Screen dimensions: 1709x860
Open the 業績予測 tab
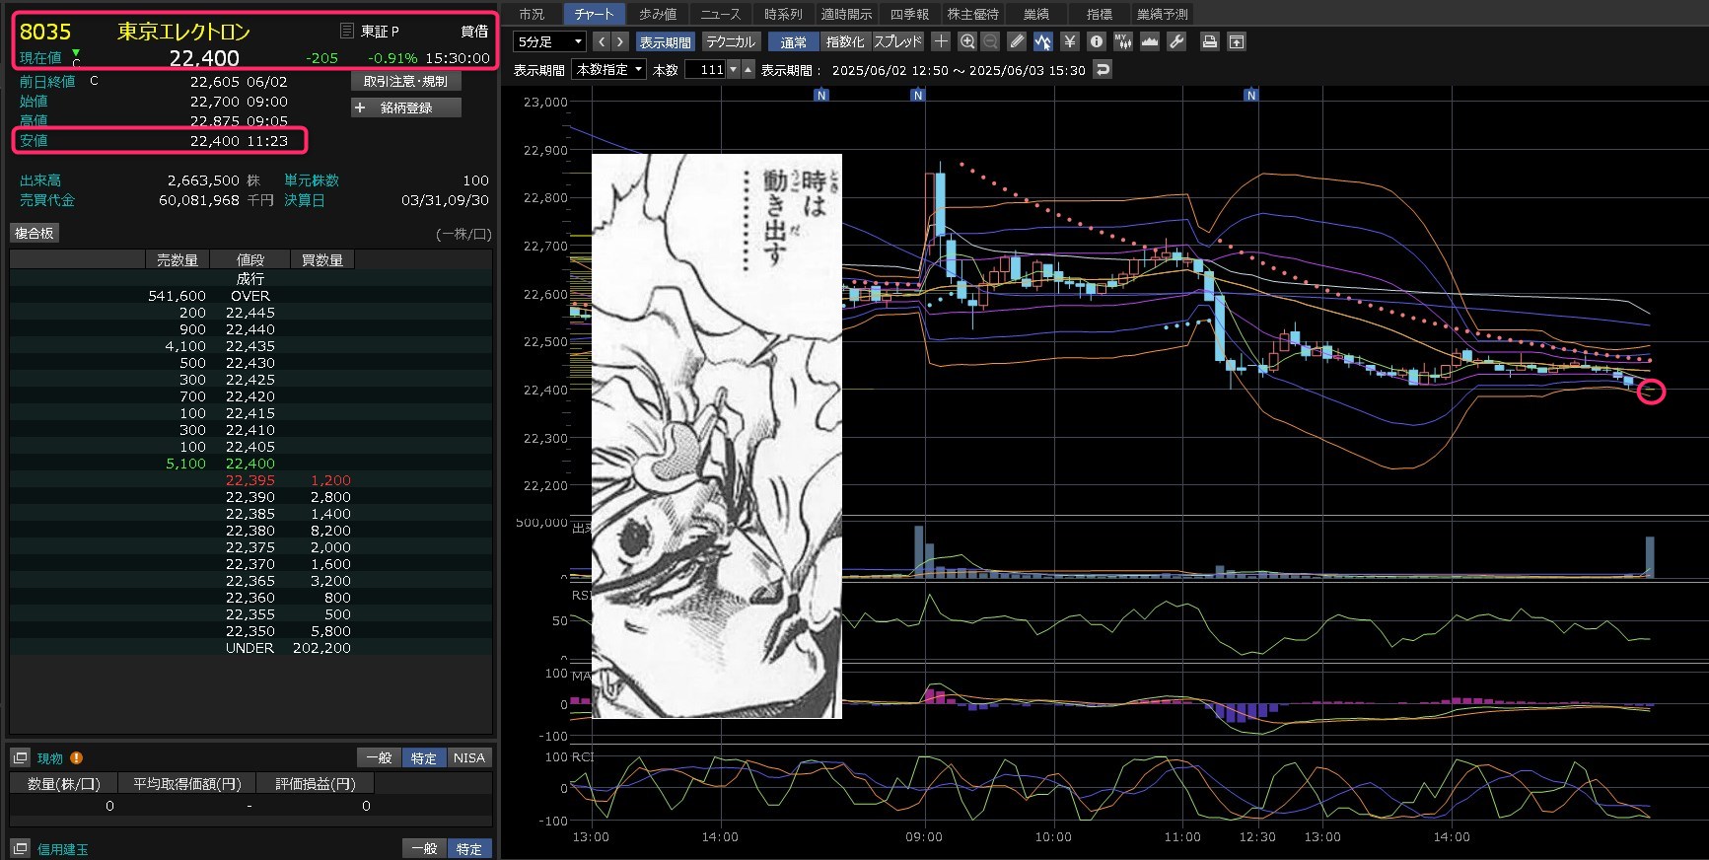point(1162,14)
